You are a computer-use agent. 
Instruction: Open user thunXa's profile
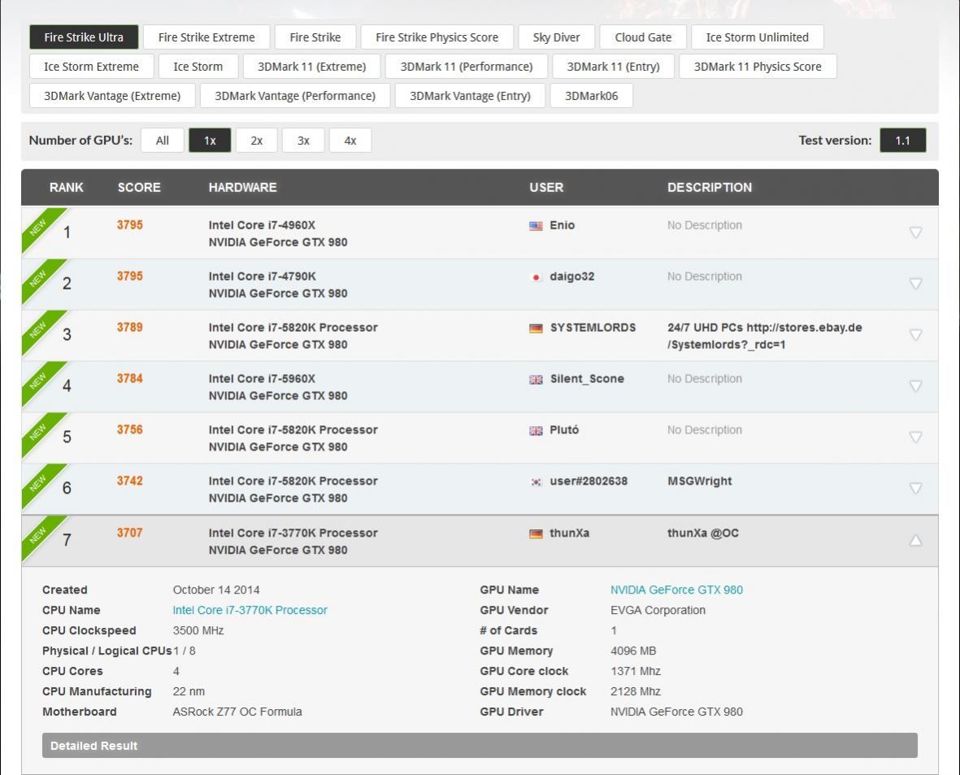[569, 533]
